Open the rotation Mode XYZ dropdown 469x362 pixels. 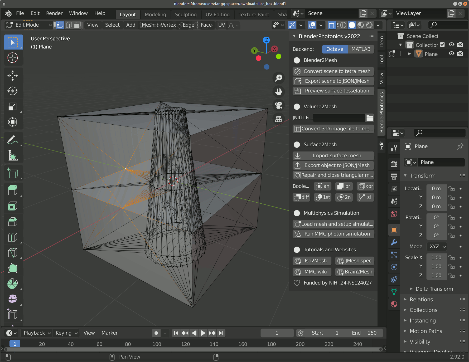437,247
